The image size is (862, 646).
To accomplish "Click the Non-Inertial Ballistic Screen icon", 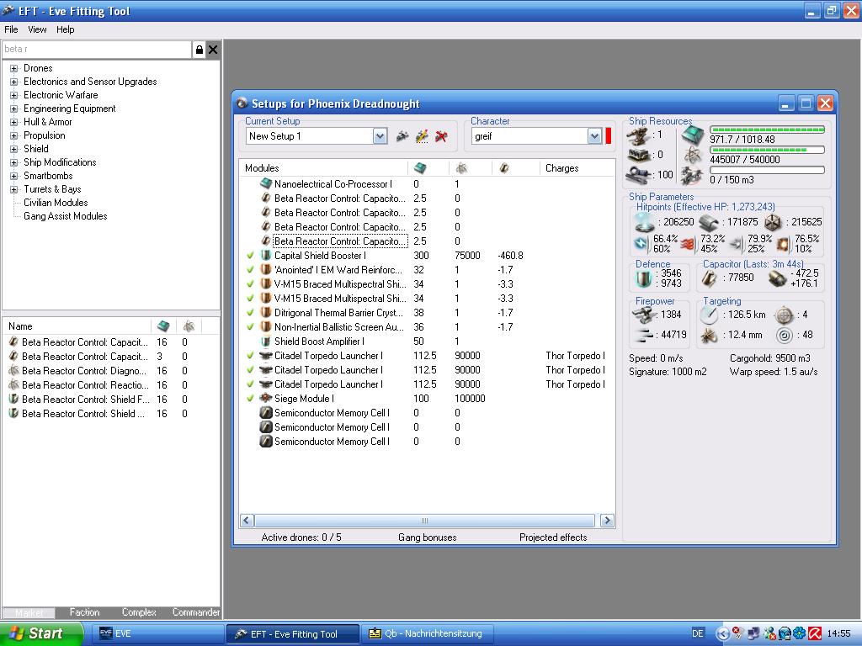I will 266,326.
